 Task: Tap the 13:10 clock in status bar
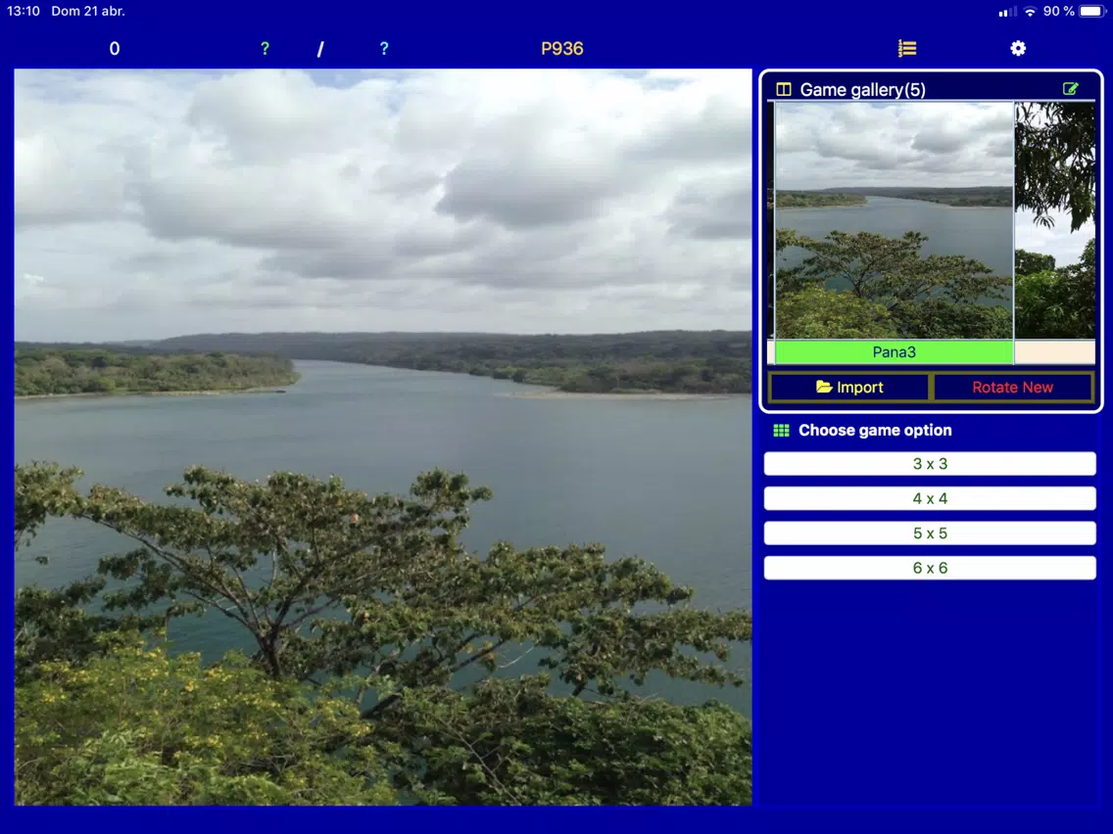(x=24, y=12)
